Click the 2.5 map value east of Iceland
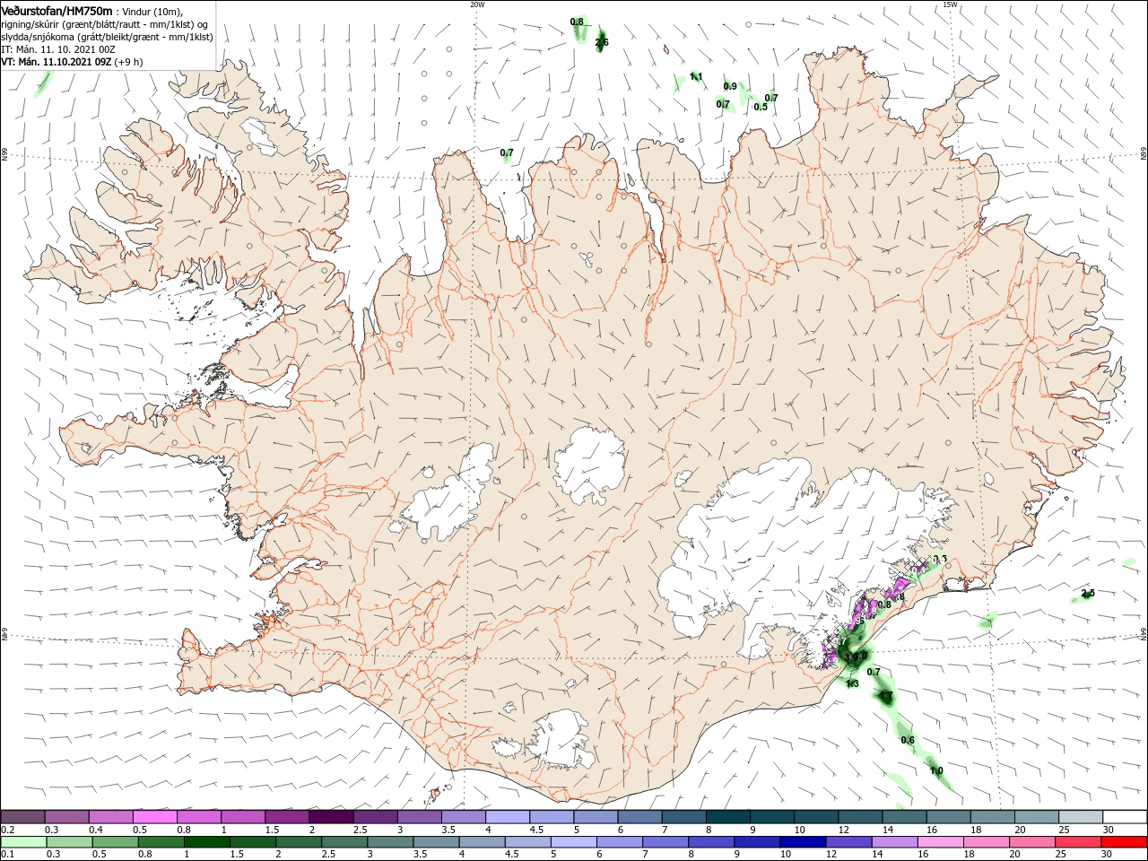This screenshot has width=1148, height=861. (1089, 593)
